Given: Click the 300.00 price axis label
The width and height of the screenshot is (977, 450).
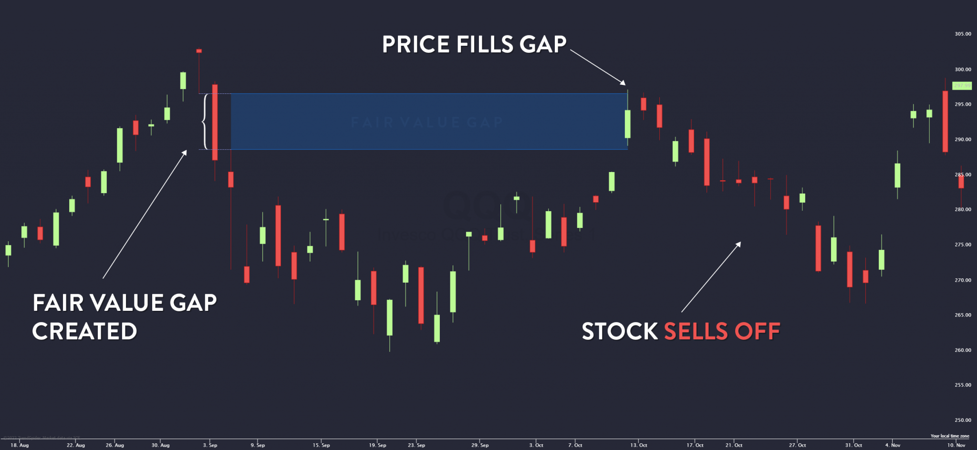Looking at the screenshot, I should pyautogui.click(x=963, y=70).
